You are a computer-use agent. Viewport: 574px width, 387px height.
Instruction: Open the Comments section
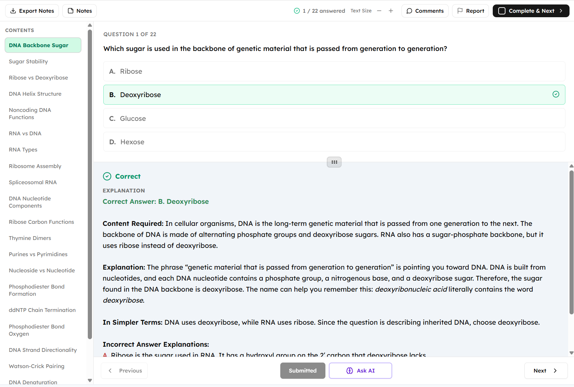point(425,11)
